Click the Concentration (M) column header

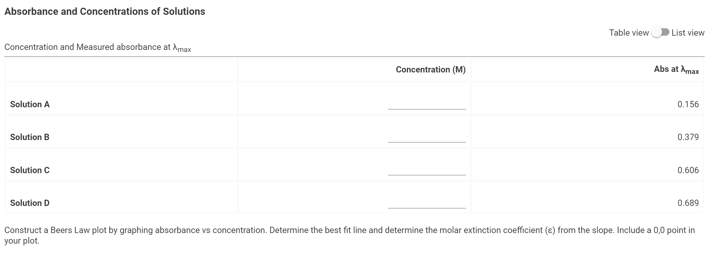tap(430, 69)
